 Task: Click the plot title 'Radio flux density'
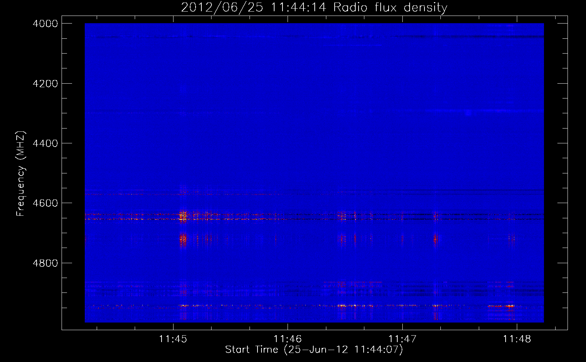tap(390, 8)
